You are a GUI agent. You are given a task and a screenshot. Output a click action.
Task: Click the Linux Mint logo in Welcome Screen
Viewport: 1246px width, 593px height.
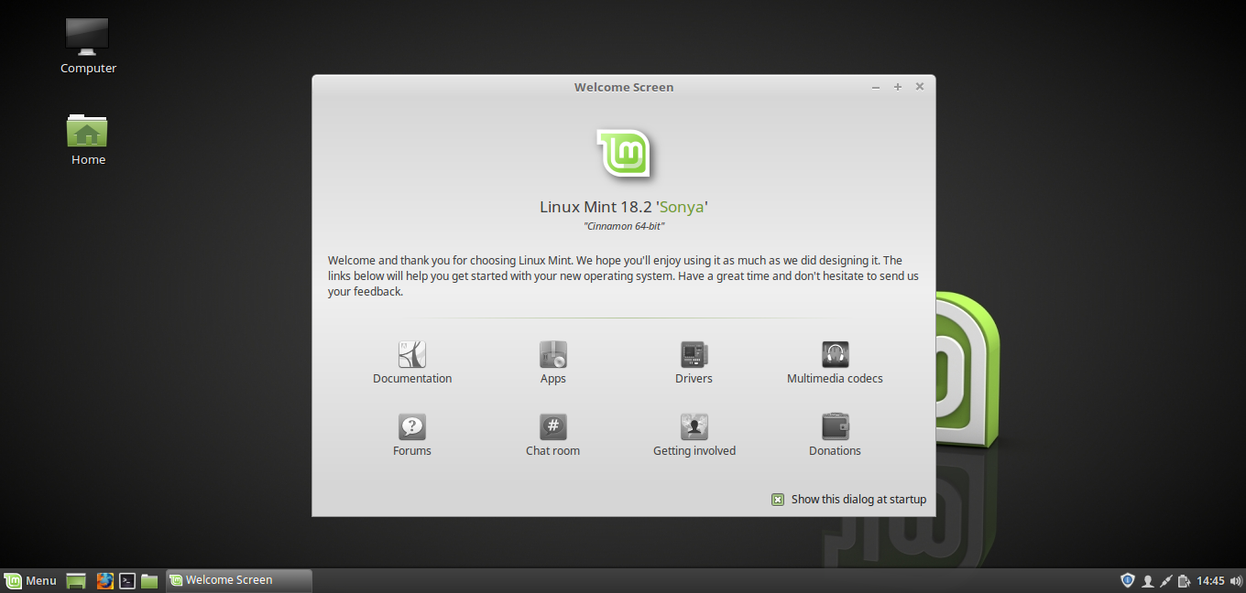(x=624, y=153)
